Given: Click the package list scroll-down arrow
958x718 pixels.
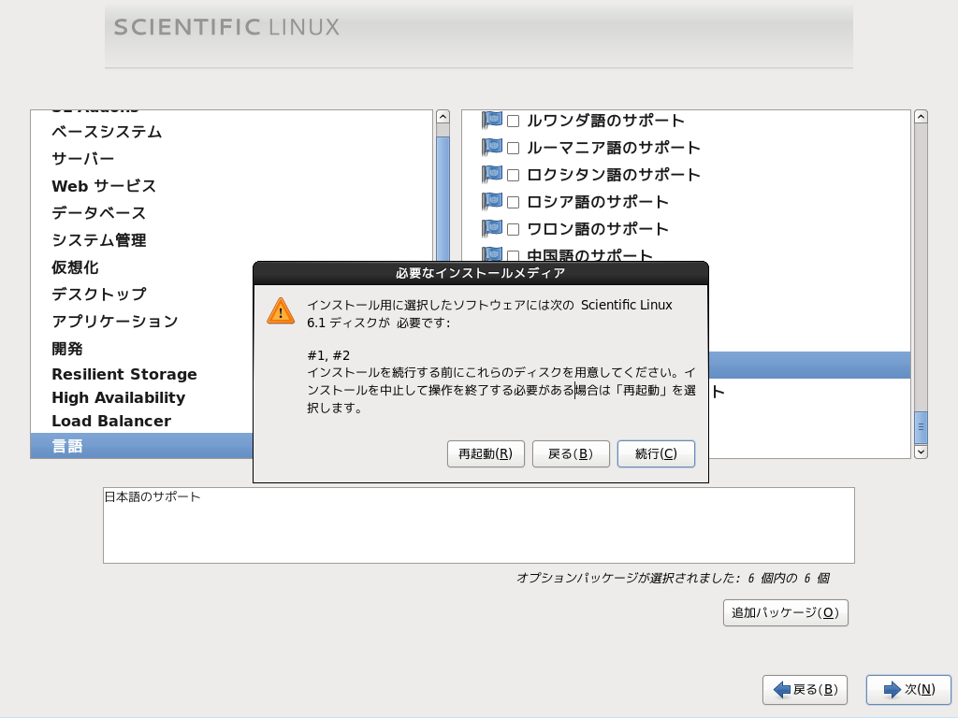Looking at the screenshot, I should coord(921,452).
